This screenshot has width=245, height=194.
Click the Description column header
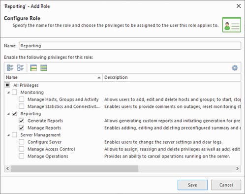[x=172, y=77]
